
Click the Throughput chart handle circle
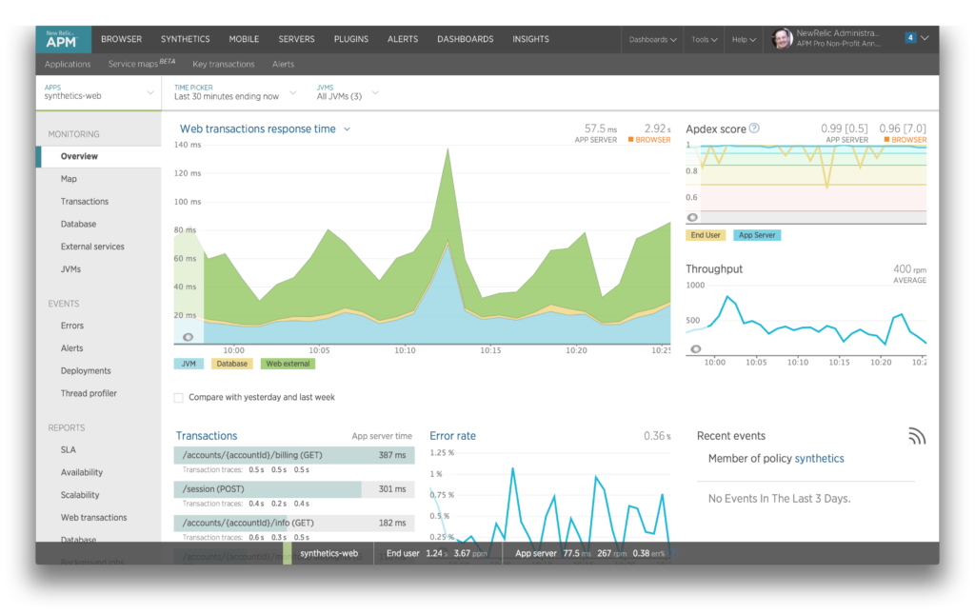[x=696, y=349]
